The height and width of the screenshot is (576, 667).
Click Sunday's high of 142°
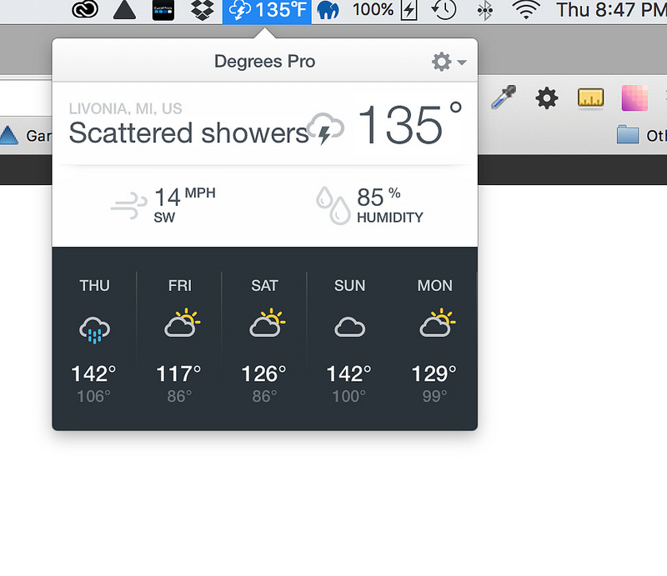349,374
